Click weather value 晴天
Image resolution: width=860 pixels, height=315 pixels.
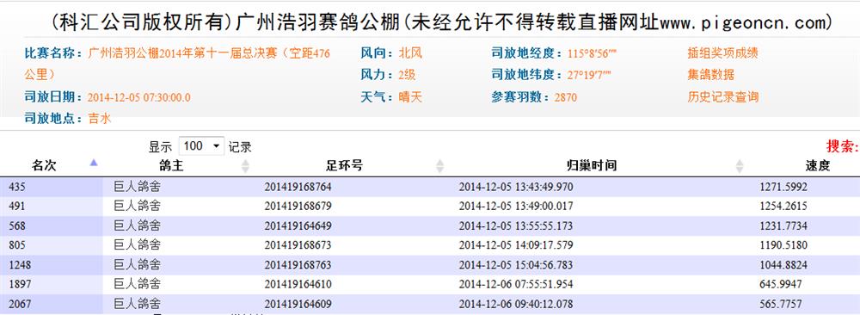[x=410, y=97]
